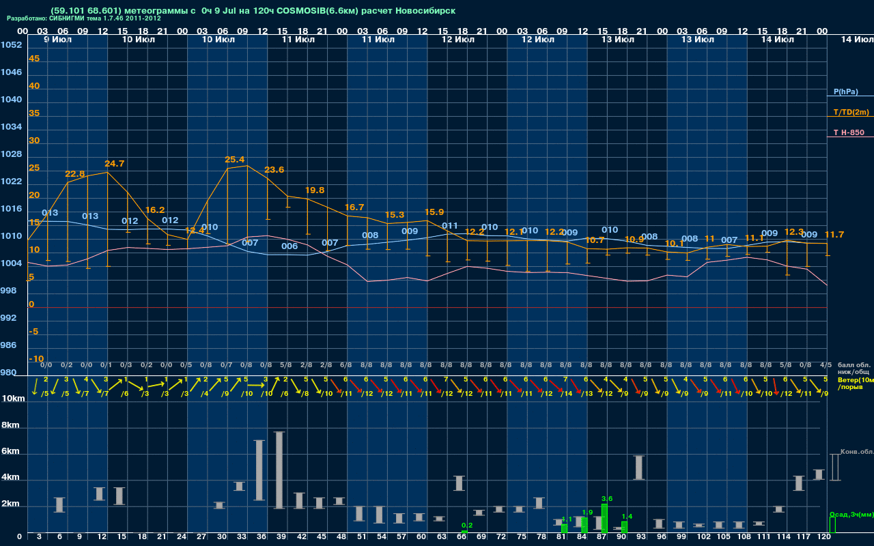The height and width of the screenshot is (546, 874).
Task: Click the 980 pressure axis label
Action: (8, 373)
